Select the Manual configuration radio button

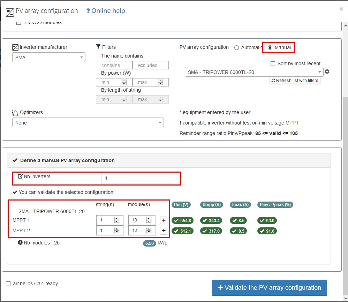click(x=270, y=47)
